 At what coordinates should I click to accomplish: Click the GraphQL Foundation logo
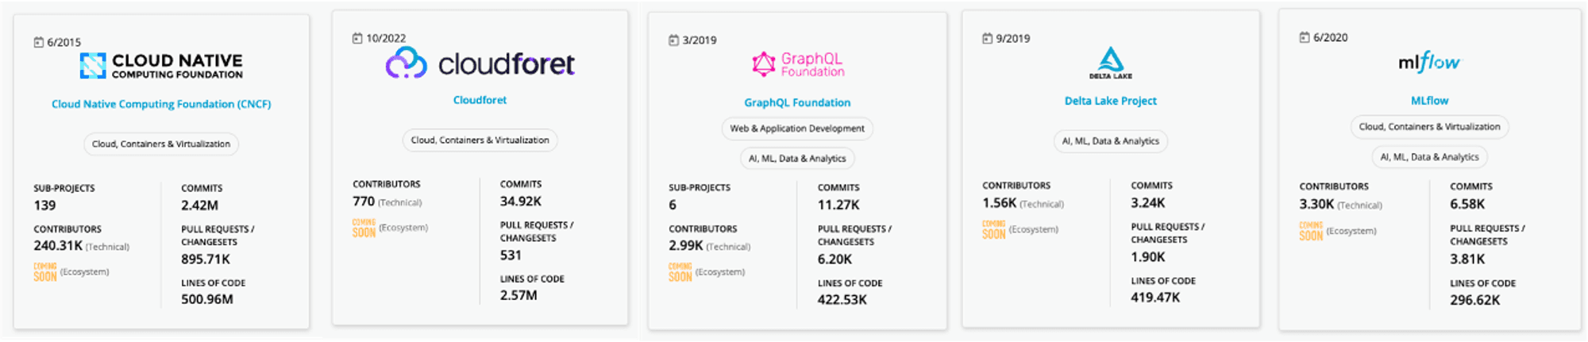(798, 64)
